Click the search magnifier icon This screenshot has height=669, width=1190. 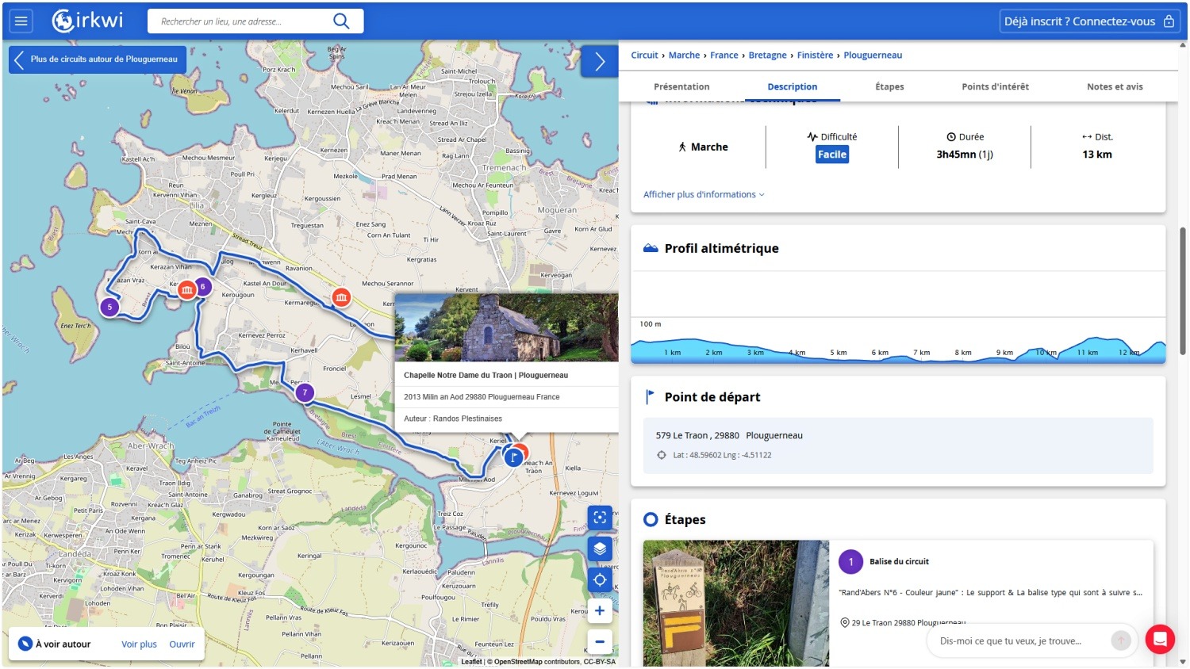tap(341, 21)
